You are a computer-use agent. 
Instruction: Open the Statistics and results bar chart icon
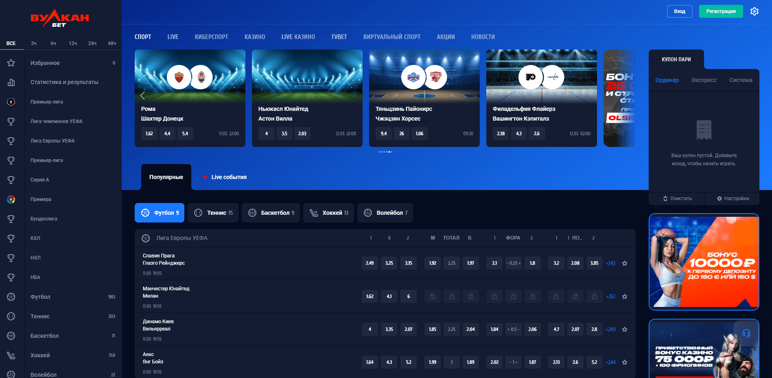click(11, 82)
